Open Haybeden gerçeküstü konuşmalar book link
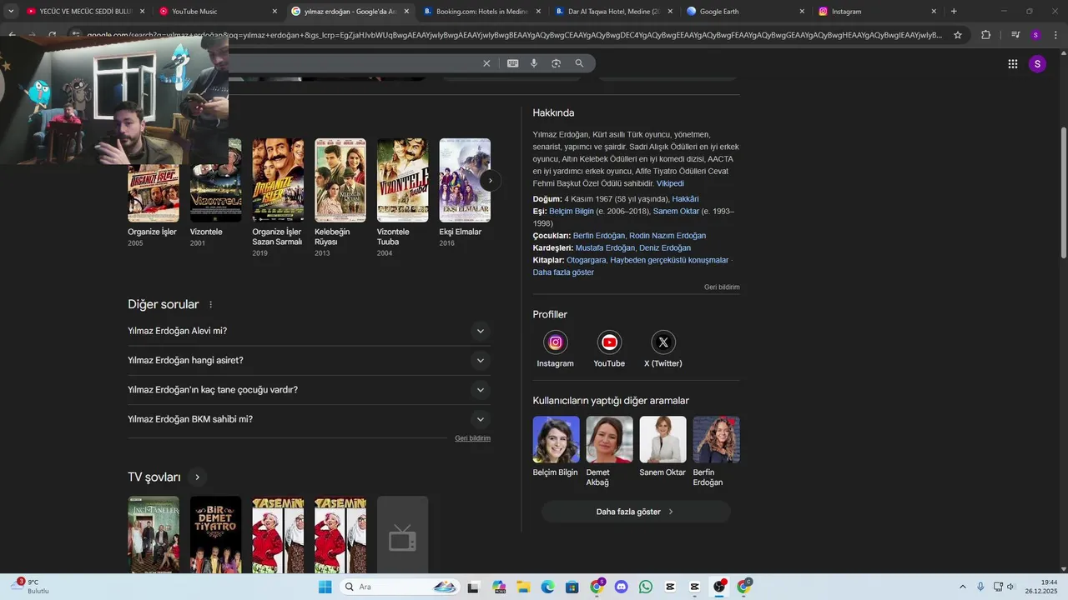This screenshot has width=1068, height=600. tap(669, 260)
